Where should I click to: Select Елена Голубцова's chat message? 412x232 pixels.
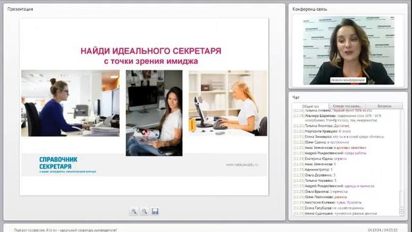click(x=329, y=208)
